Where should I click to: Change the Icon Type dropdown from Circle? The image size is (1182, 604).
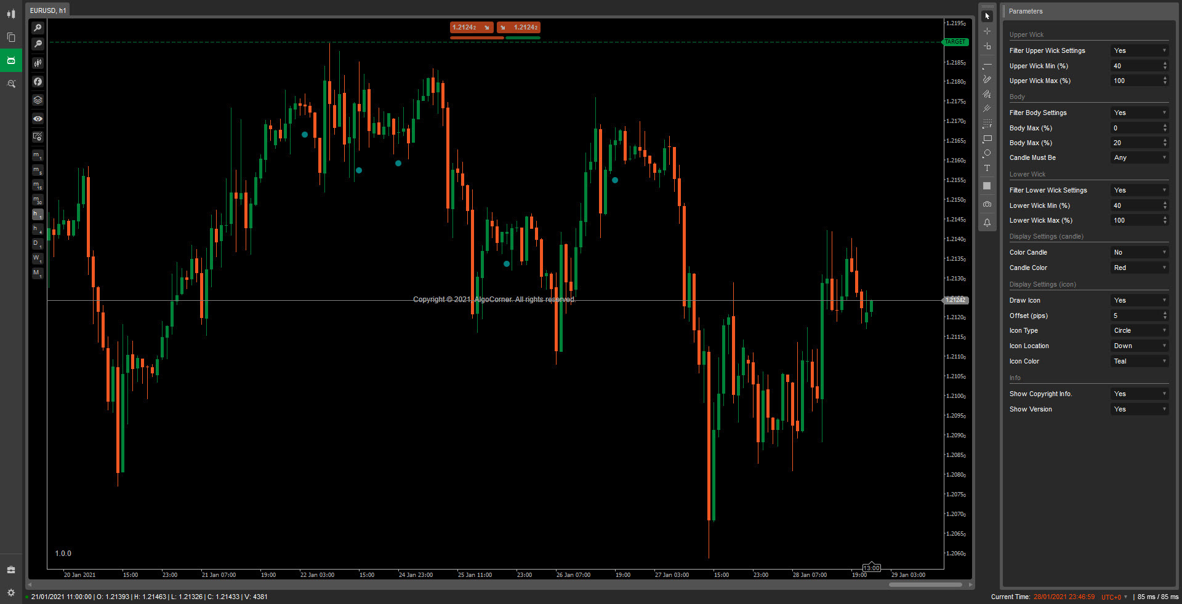click(x=1139, y=330)
